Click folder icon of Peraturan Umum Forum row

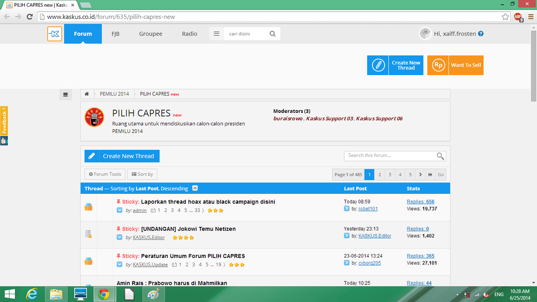[89, 261]
